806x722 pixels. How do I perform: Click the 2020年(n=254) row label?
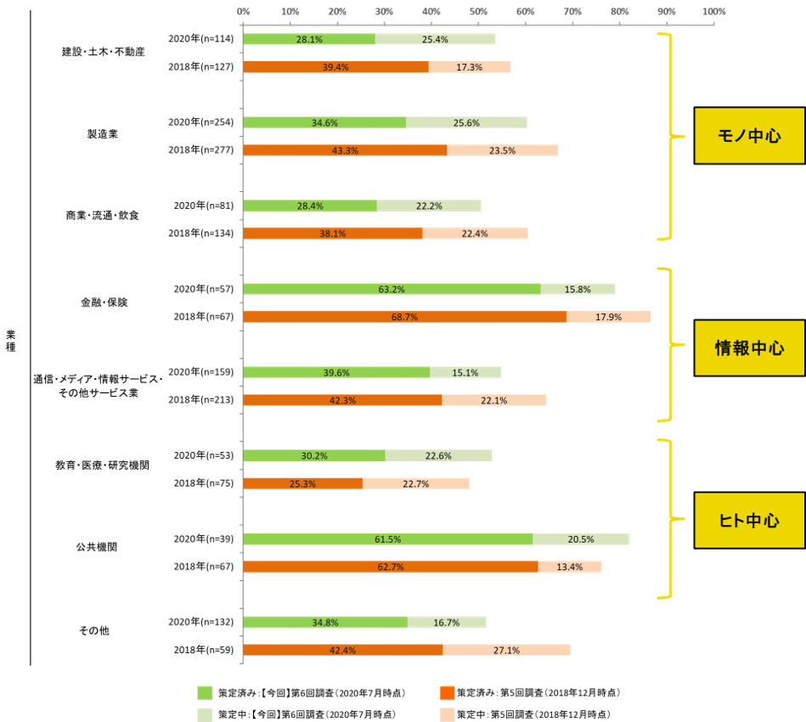[201, 121]
